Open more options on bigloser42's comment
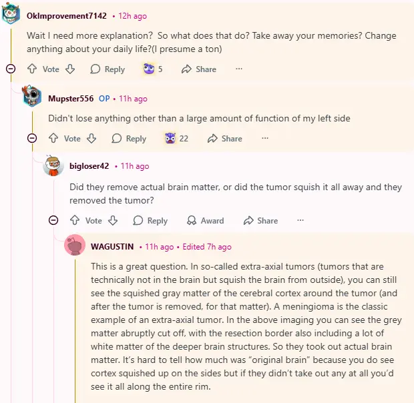 click(300, 220)
